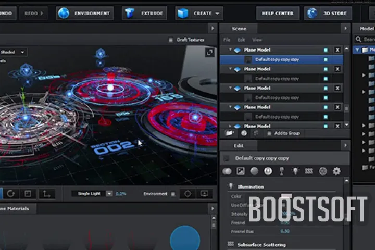Toggle visibility of the bottom collapsed Plane Model

[326, 126]
